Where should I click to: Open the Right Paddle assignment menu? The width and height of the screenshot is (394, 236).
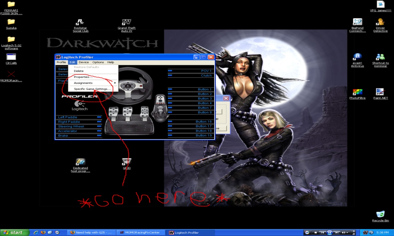(79, 122)
